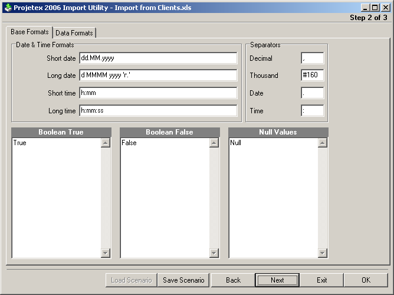Switch to the Data Formats tab

tap(74, 33)
